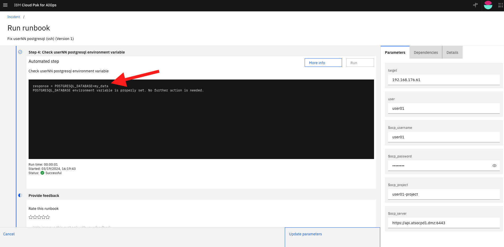Click the Provide feedback progress icon
The width and height of the screenshot is (504, 247).
point(20,195)
